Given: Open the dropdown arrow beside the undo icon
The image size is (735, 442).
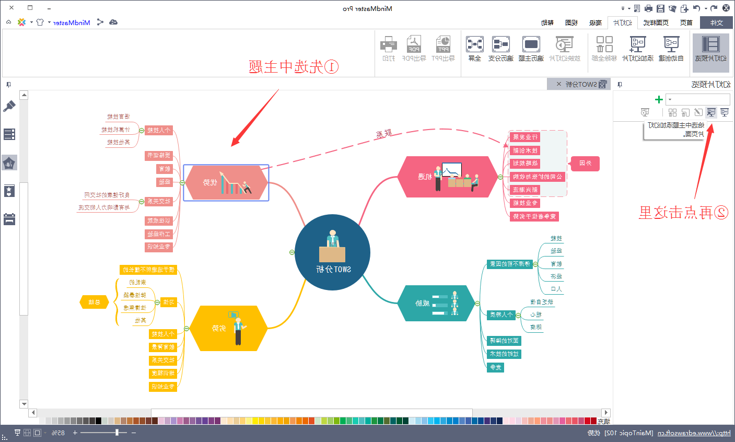Looking at the screenshot, I should pos(706,8).
